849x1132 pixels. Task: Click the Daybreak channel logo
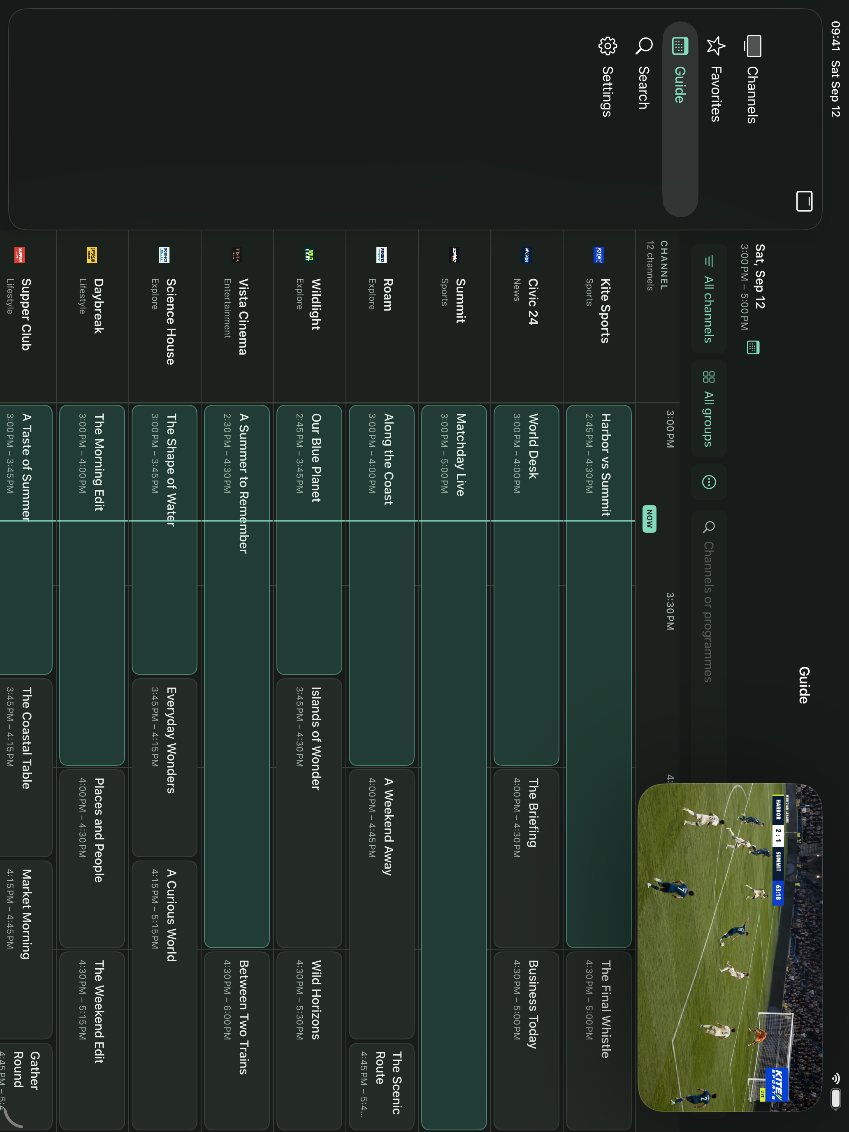point(92,255)
